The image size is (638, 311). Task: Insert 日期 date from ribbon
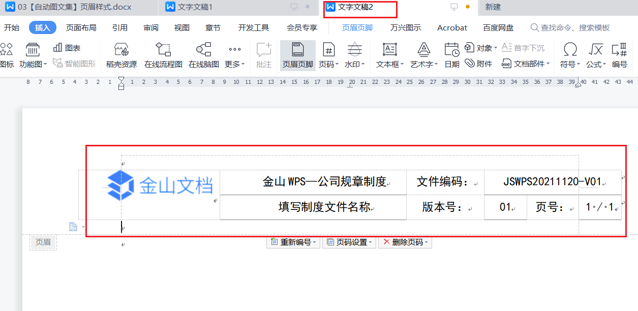451,55
